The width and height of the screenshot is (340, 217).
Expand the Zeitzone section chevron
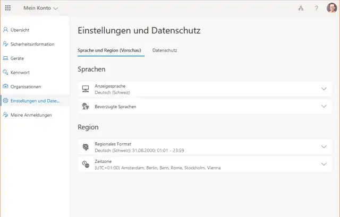324,164
